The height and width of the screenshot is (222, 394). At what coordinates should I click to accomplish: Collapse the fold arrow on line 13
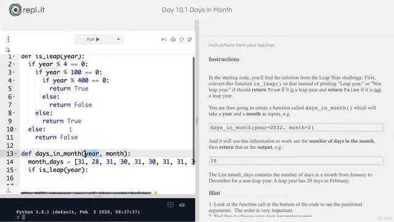(x=16, y=154)
